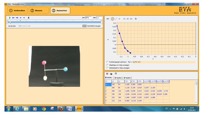Click the green marker above the timeline

20,21
